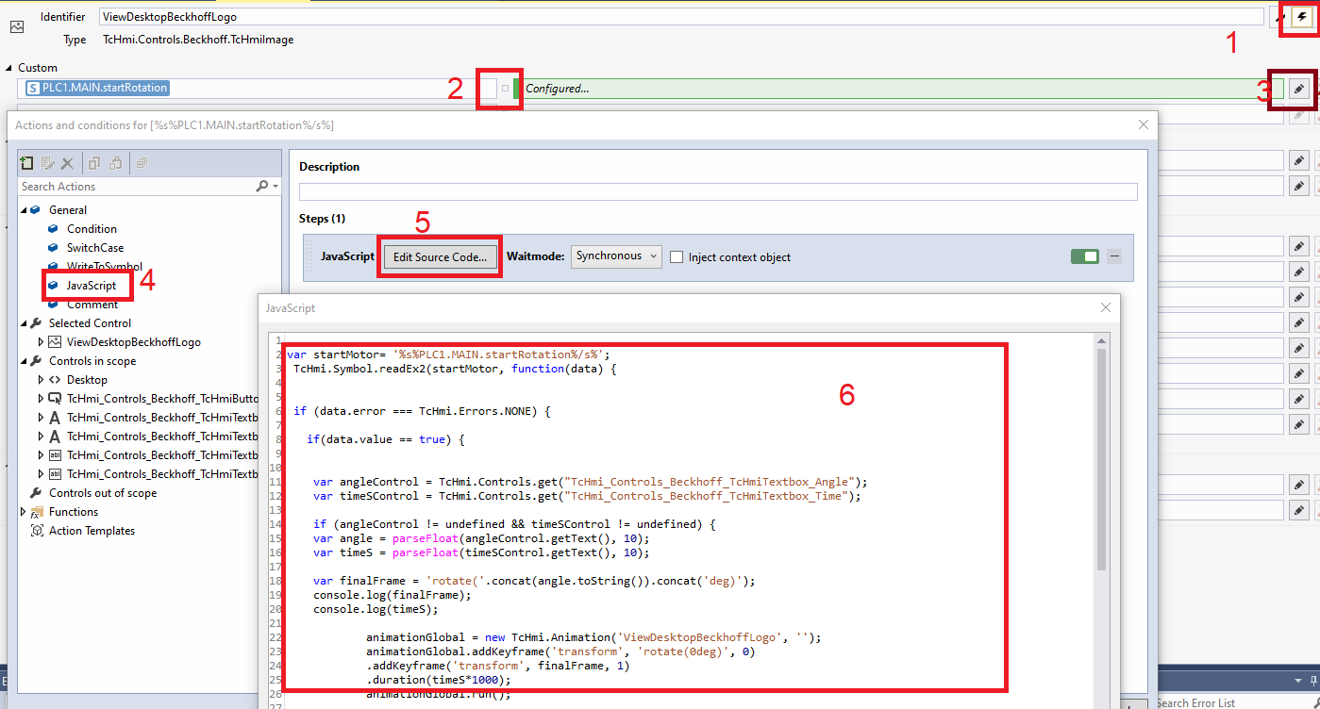Expand the Desktop node in Controls in scope

42,380
